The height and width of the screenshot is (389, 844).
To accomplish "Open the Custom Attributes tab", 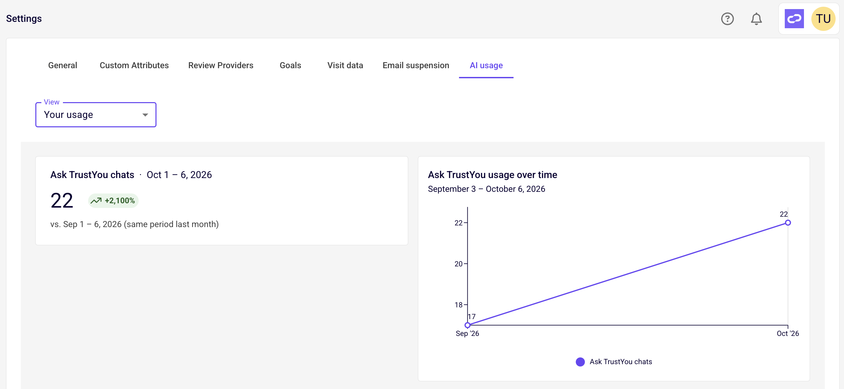I will tap(134, 66).
